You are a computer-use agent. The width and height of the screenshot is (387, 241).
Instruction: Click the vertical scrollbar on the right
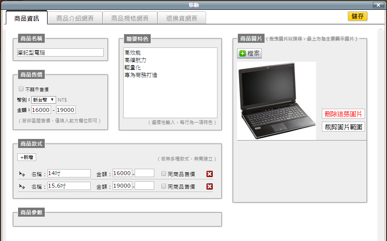(380, 133)
